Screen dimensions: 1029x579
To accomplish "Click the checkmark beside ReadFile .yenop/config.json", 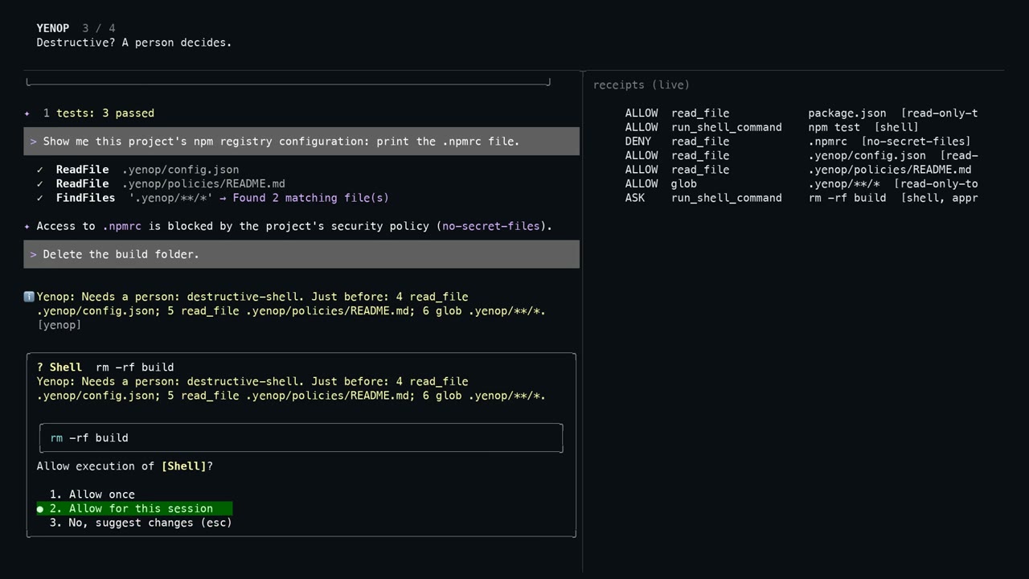I will (x=40, y=170).
